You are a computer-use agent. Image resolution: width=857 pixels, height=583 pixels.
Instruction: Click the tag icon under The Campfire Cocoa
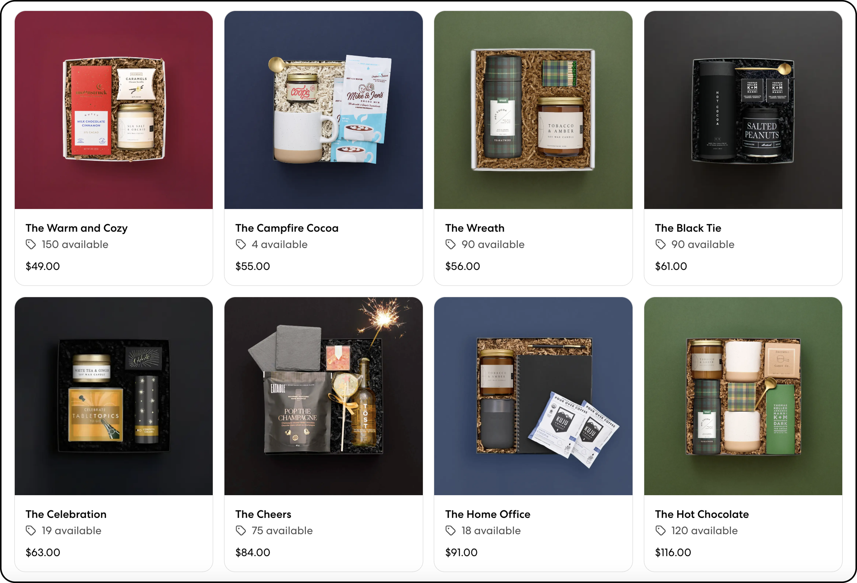point(241,245)
